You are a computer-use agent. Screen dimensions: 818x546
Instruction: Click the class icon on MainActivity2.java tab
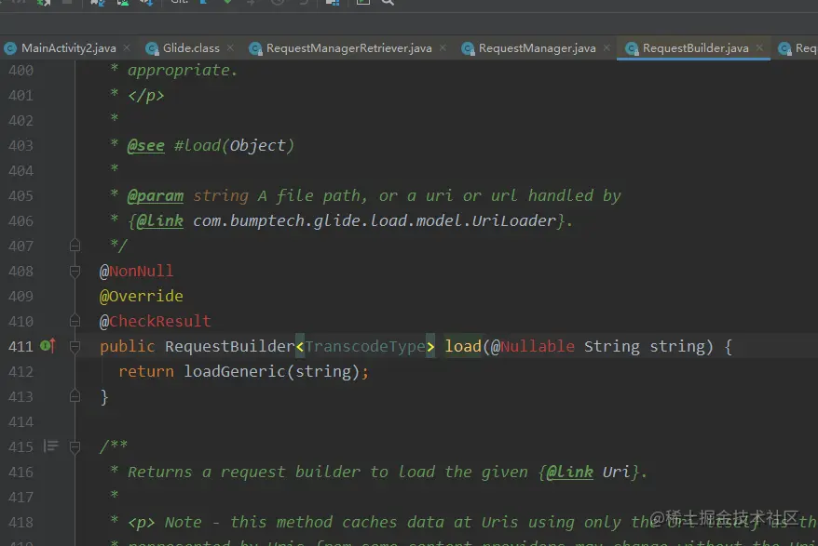click(x=10, y=48)
